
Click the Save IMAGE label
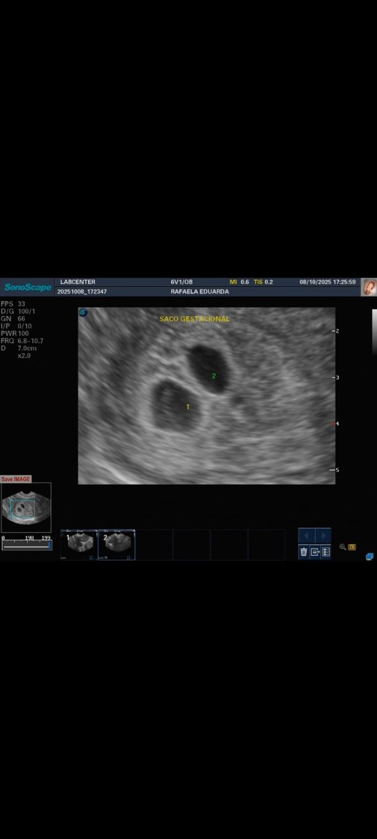(16, 479)
